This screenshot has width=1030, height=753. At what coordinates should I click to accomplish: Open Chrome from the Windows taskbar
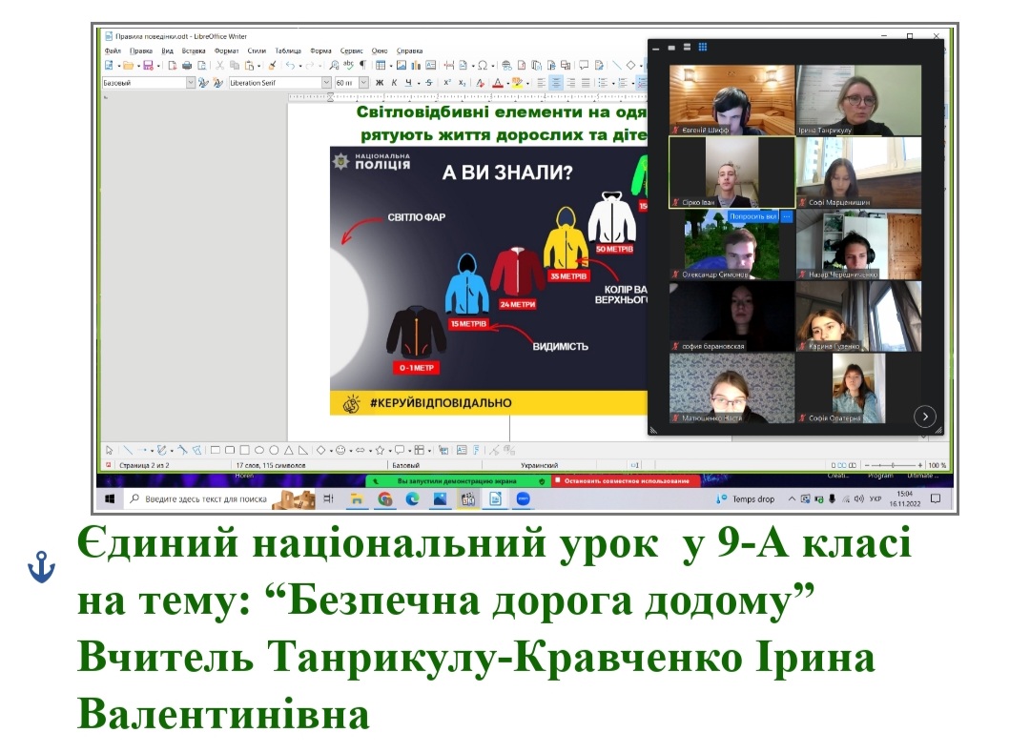pos(384,499)
